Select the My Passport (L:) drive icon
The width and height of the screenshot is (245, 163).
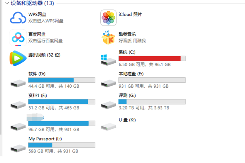[x=18, y=147]
